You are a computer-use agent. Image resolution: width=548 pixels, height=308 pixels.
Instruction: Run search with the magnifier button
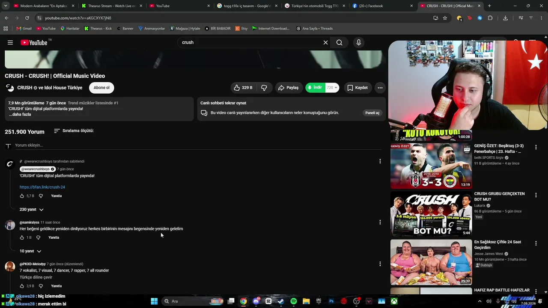pos(339,42)
